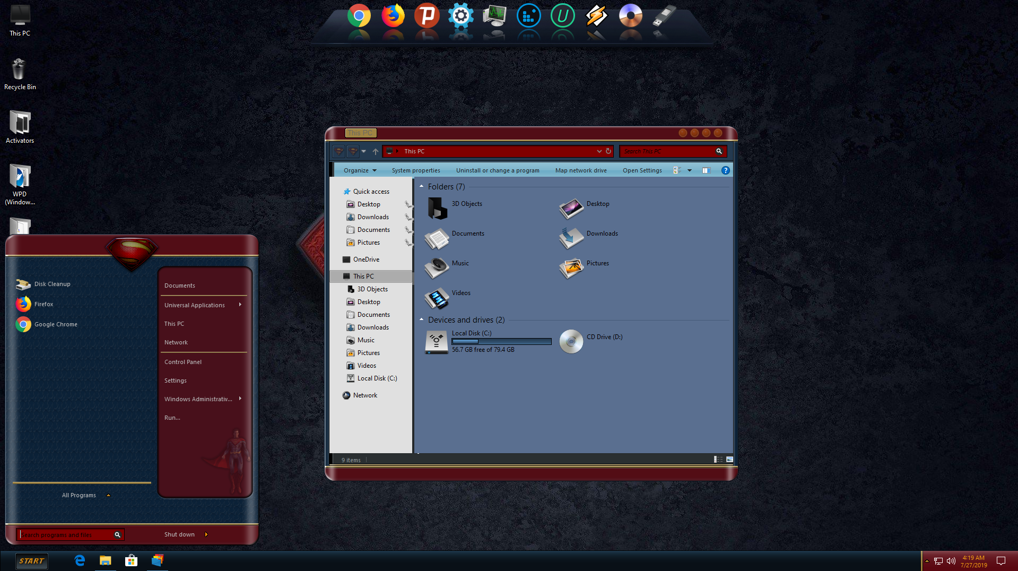This screenshot has height=571, width=1018.
Task: Open the Shut down options arrow
Action: 206,534
